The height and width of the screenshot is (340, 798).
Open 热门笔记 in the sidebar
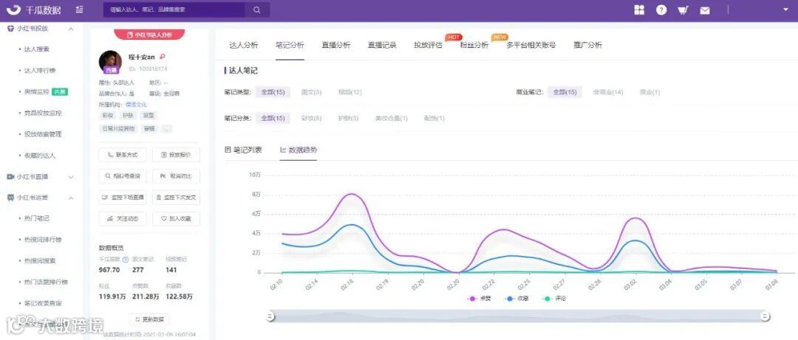click(x=37, y=218)
